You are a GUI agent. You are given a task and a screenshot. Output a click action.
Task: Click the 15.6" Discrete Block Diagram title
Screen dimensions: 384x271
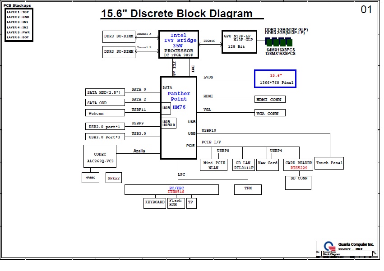pyautogui.click(x=177, y=14)
